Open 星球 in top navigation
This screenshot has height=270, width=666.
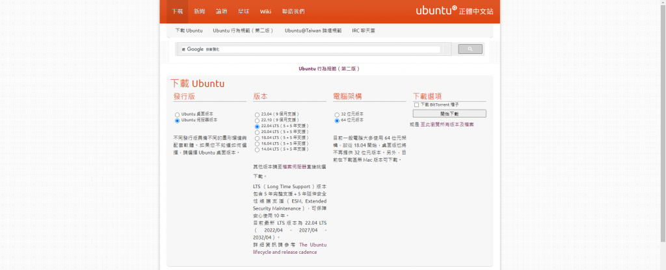[x=243, y=12]
